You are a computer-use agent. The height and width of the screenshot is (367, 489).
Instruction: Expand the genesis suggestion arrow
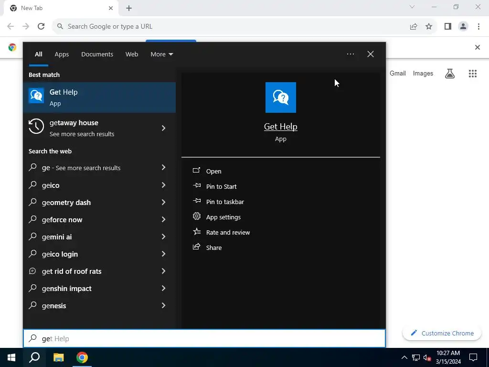coord(163,305)
